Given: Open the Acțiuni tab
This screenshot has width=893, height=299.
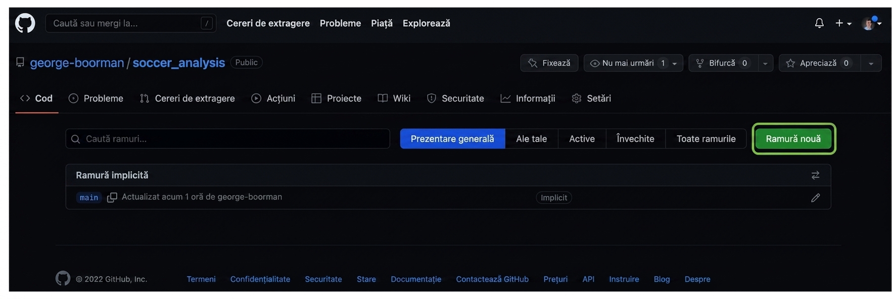Looking at the screenshot, I should click(273, 98).
